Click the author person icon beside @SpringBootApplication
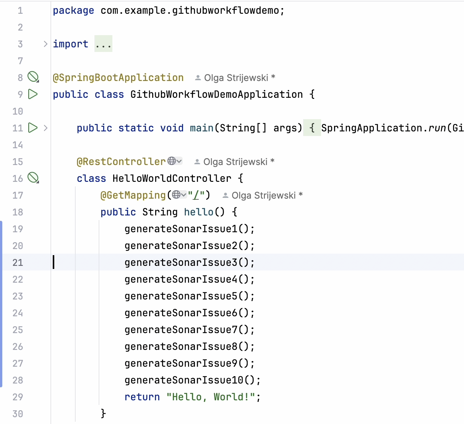The image size is (464, 424). tap(198, 78)
